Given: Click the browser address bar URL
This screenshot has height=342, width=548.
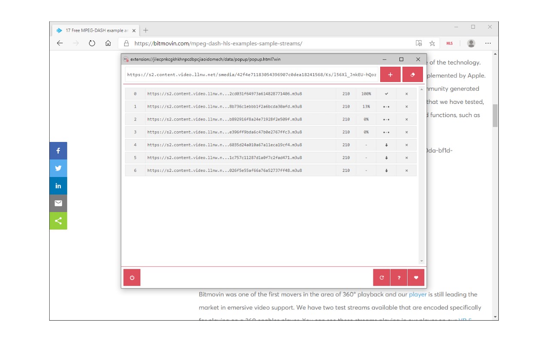Looking at the screenshot, I should [218, 43].
